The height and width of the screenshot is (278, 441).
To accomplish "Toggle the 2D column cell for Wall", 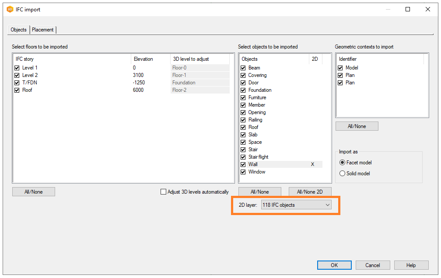I will 313,164.
